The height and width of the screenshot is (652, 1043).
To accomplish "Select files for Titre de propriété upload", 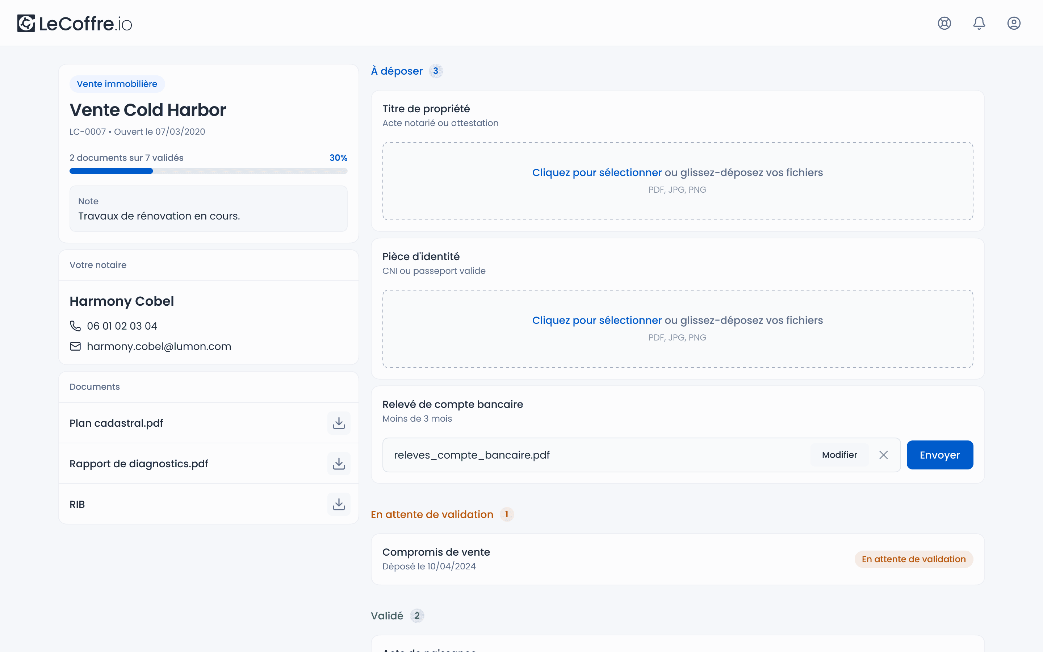I will (678, 181).
